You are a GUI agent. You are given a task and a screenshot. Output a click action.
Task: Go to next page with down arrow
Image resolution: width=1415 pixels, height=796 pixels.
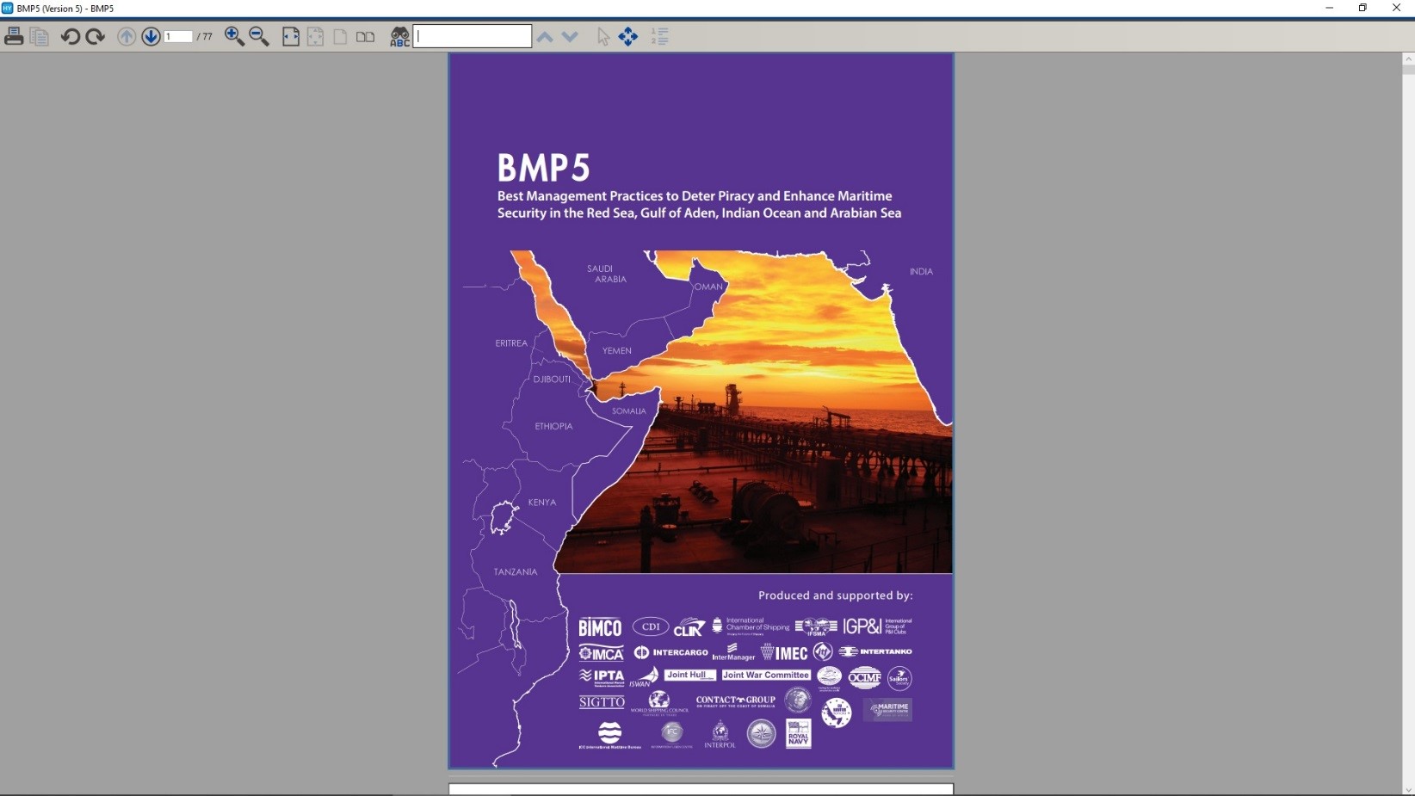pos(151,36)
